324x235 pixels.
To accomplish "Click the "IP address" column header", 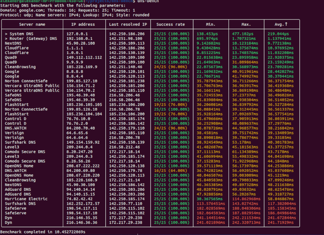I will click(79, 24).
